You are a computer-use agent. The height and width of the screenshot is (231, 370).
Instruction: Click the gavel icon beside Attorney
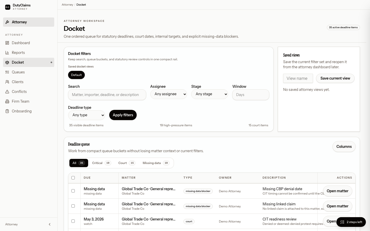click(x=7, y=22)
